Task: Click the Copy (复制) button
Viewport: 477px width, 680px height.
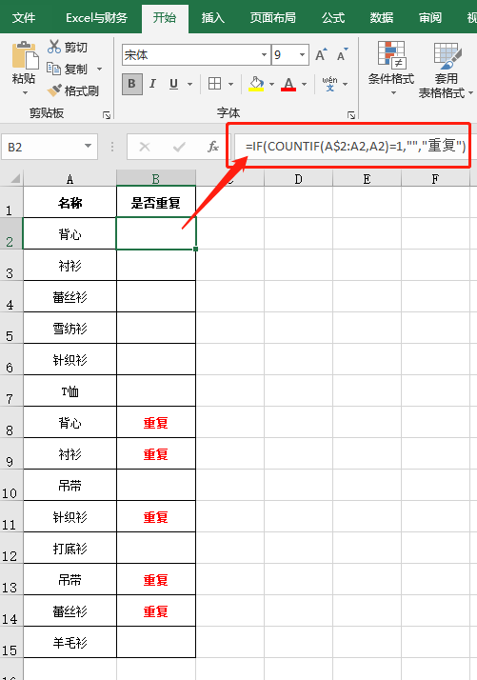Action: pos(68,69)
